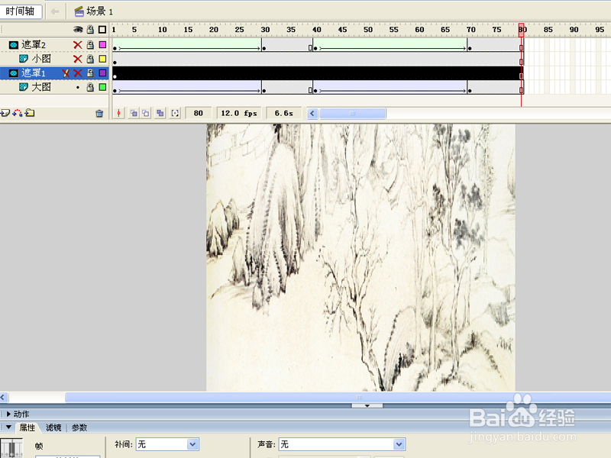Click the 帧 frame icon in properties
The width and height of the screenshot is (611, 458).
click(11, 447)
